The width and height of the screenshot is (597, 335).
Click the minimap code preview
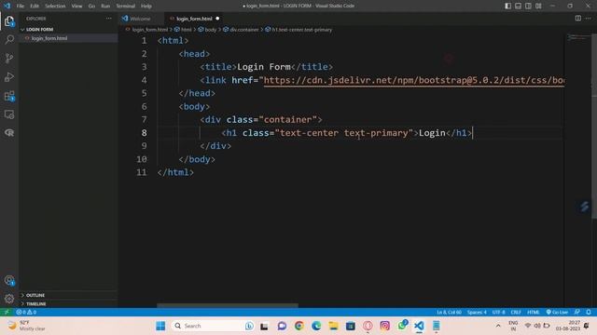[577, 38]
